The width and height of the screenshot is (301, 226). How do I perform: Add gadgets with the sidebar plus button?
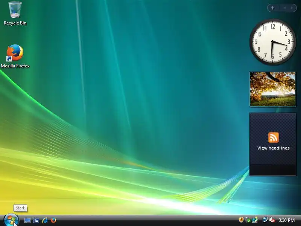273,8
